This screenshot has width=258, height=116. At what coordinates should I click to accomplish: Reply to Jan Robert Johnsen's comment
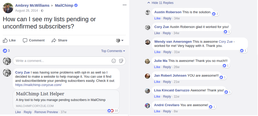(167, 82)
